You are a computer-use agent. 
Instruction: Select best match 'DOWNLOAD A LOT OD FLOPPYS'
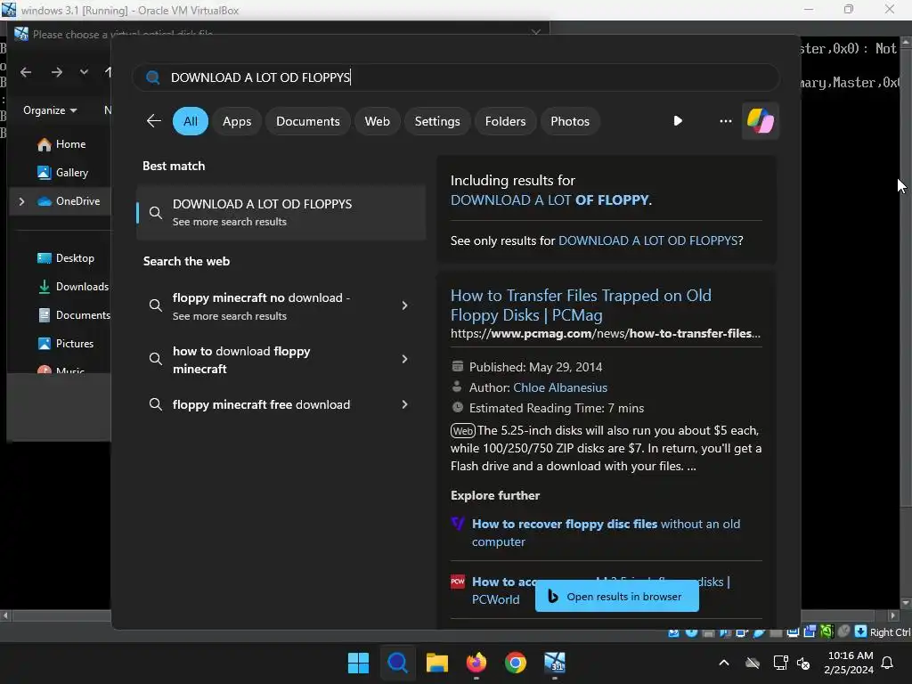(x=281, y=212)
